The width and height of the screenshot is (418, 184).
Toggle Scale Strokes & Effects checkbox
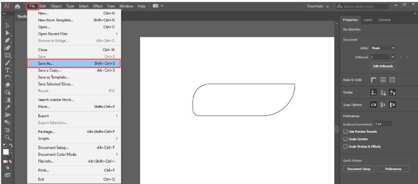click(x=345, y=147)
